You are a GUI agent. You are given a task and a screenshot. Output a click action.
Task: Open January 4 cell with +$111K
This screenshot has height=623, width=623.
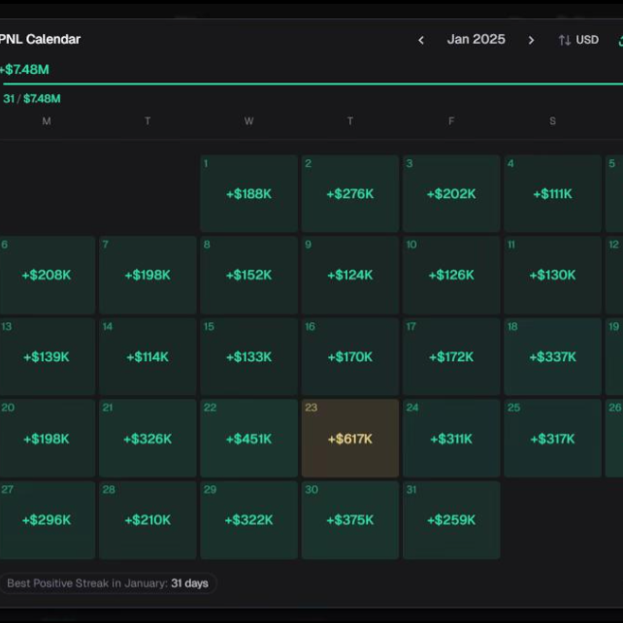[x=552, y=193]
